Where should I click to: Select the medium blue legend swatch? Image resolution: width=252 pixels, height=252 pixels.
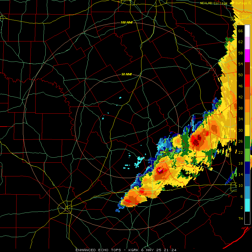[x=247, y=180]
